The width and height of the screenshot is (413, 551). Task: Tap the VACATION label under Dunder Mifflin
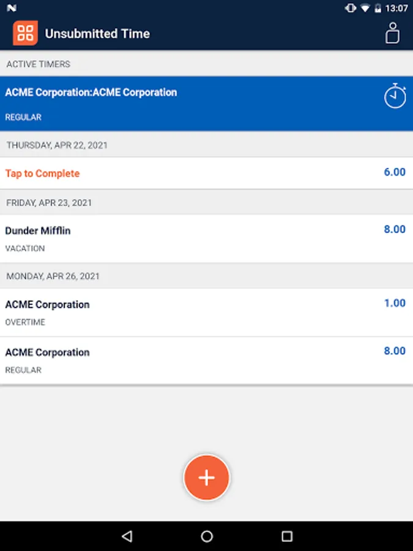pyautogui.click(x=25, y=249)
